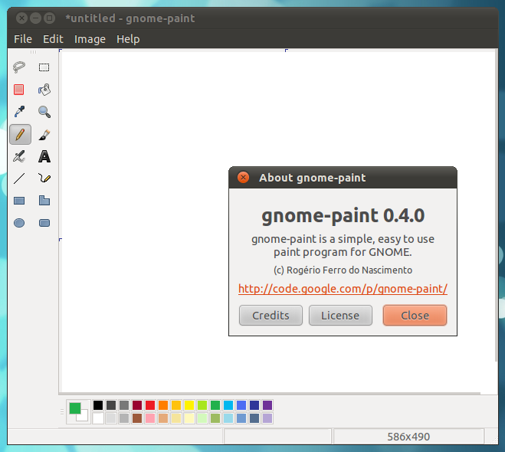Image resolution: width=505 pixels, height=452 pixels.
Task: Select the pencil tool
Action: 20,134
